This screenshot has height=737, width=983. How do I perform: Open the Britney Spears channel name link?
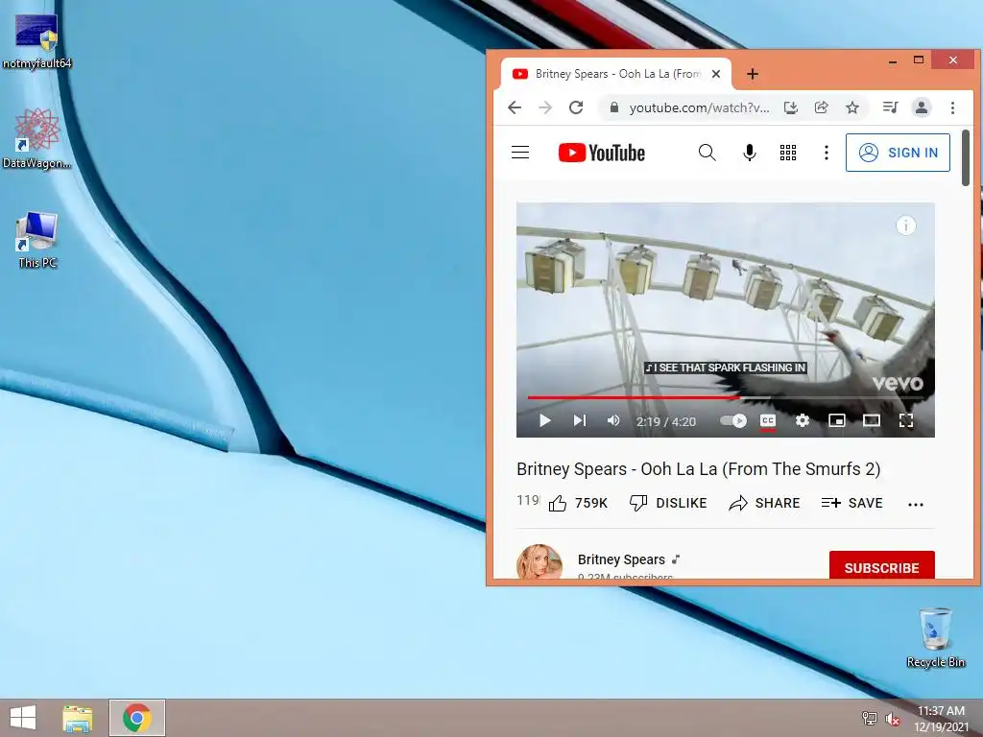pos(621,559)
